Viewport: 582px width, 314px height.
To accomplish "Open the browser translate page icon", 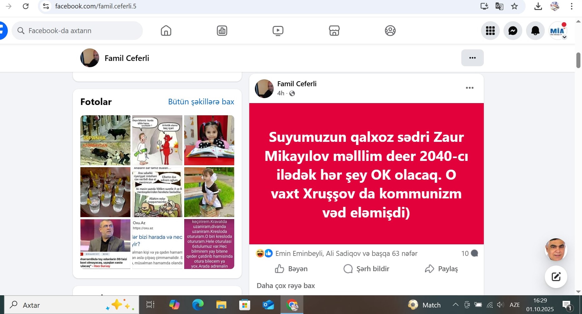I will (499, 6).
